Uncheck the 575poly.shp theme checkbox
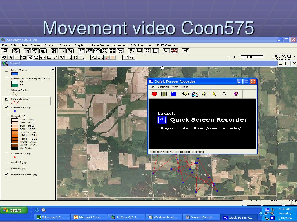The height and width of the screenshot is (222, 297). 6,99
